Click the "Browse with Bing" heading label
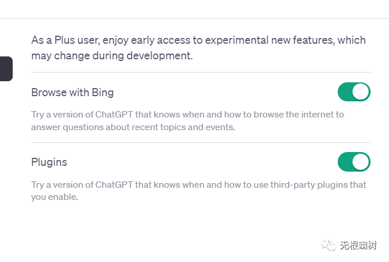Screen dimensions: 389x262 [72, 92]
